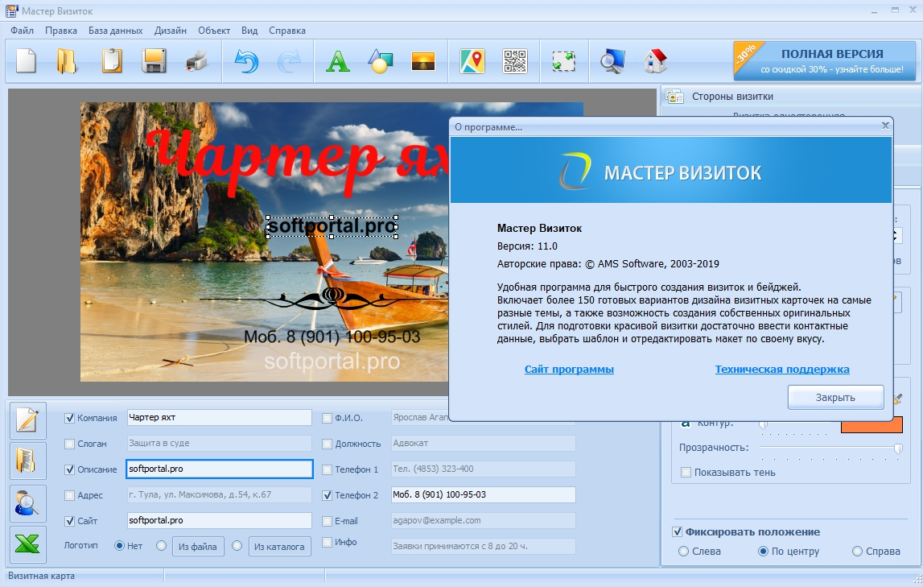923x587 pixels.
Task: Open the Техническая поддержка link
Action: coord(782,369)
